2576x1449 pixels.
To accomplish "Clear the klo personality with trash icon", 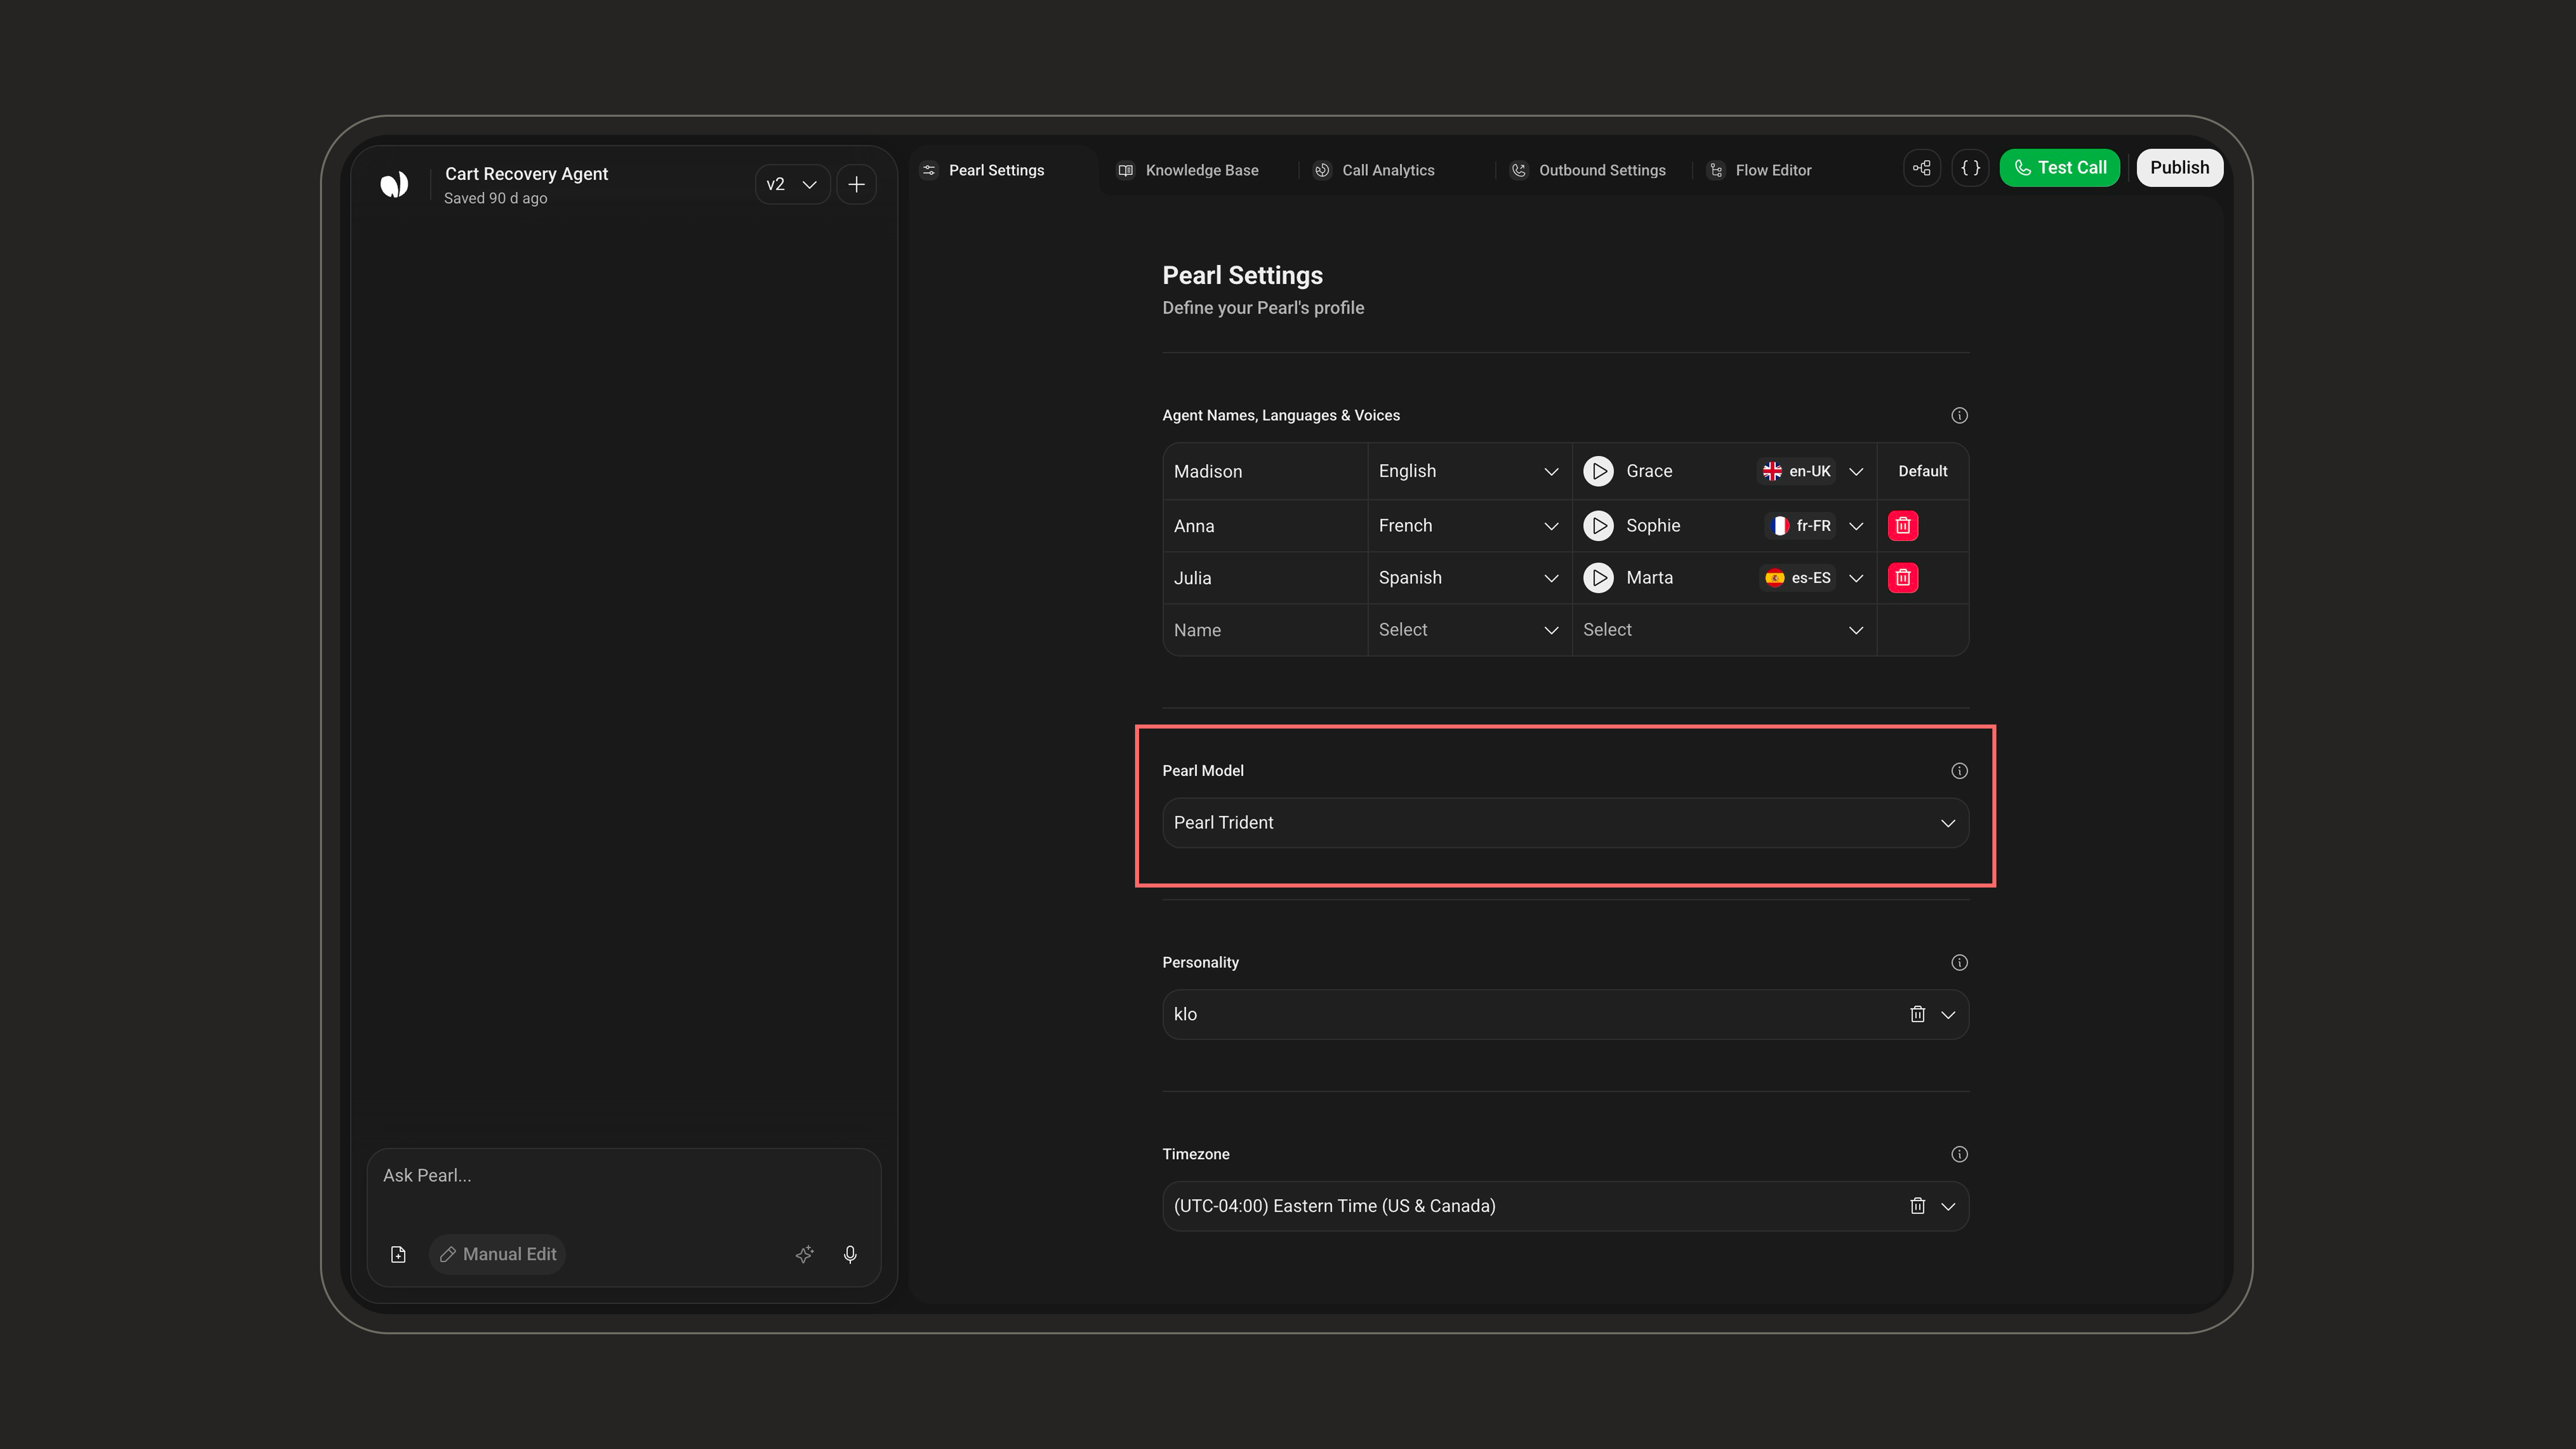I will point(1917,1014).
